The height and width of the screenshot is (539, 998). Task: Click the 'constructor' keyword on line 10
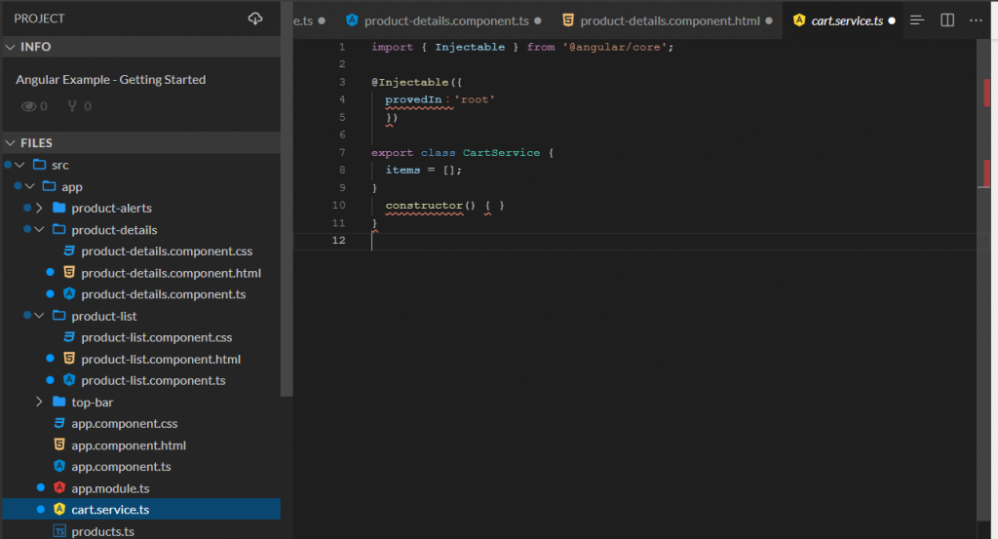pos(424,205)
